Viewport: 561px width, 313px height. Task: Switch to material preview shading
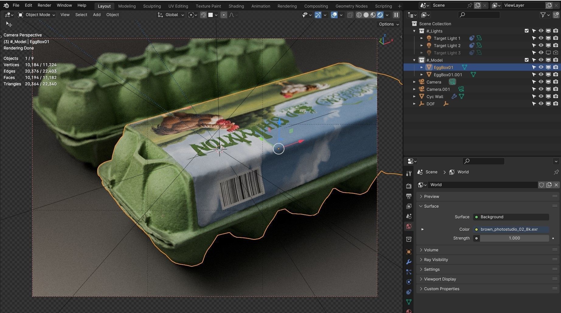point(373,15)
